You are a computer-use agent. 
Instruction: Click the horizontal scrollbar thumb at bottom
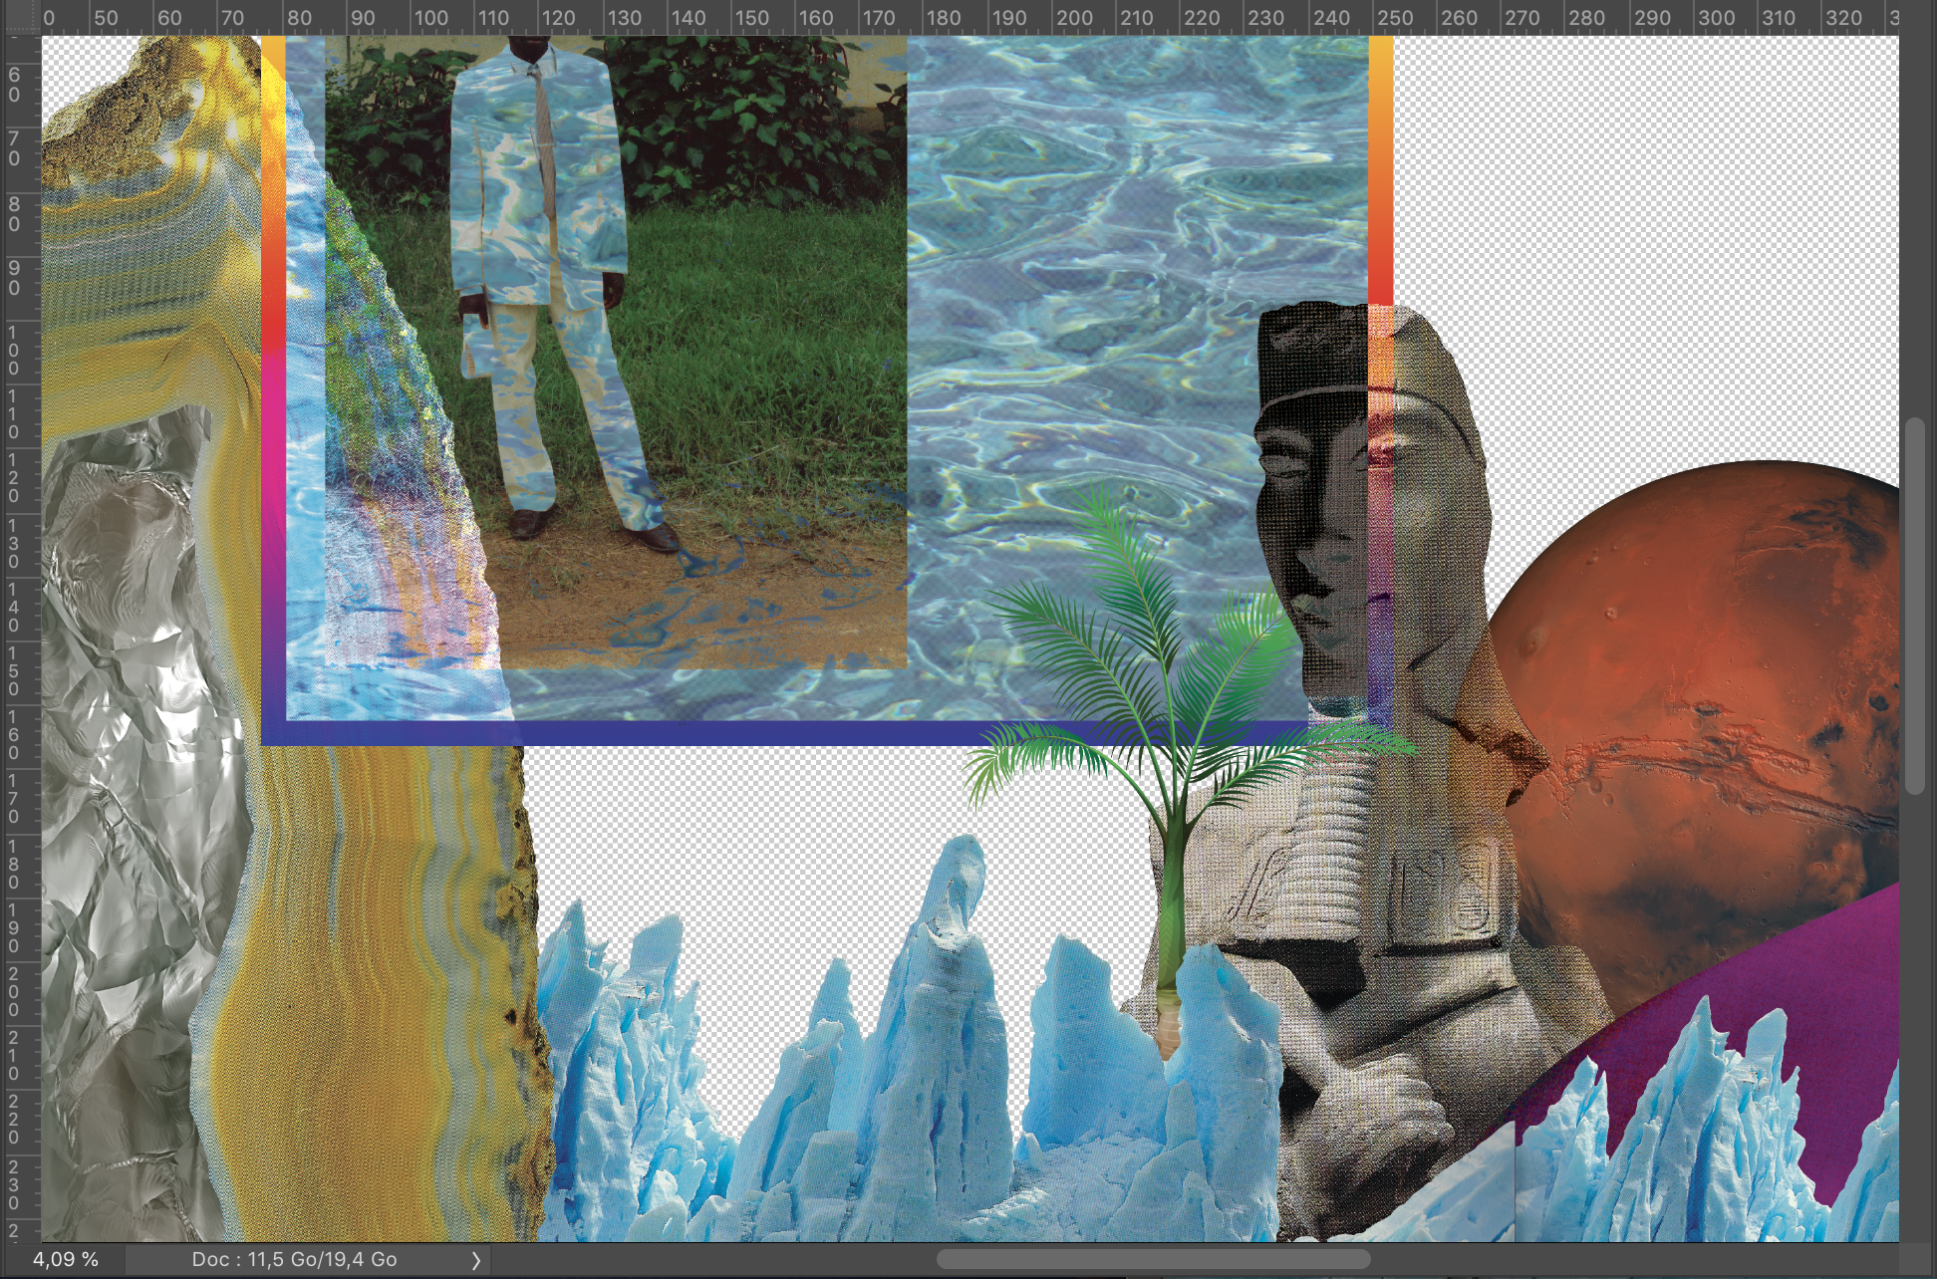coord(1152,1260)
